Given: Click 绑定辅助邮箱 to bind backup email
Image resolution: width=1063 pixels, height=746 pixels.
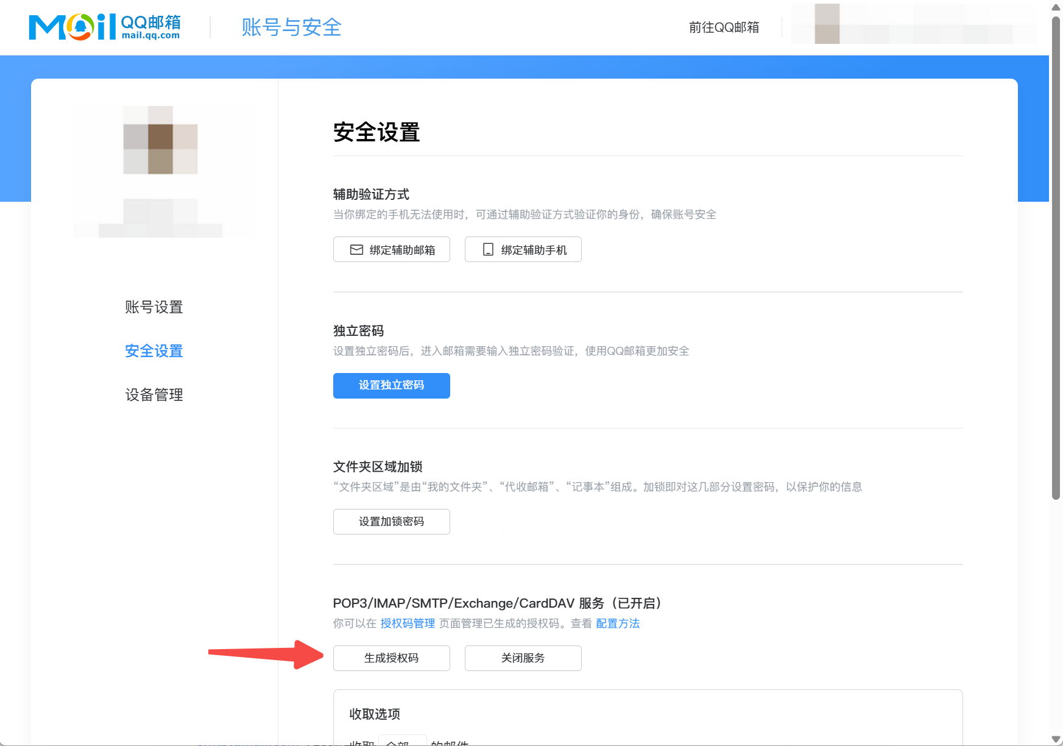Looking at the screenshot, I should click(x=391, y=249).
